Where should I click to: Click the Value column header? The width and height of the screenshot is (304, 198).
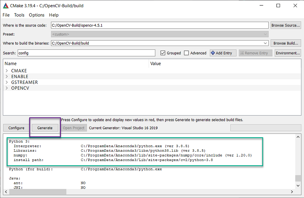pyautogui.click(x=225, y=63)
